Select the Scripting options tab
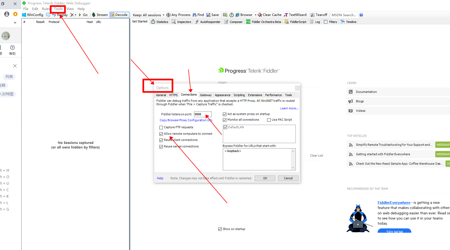Viewport: 450px width, 250px height. coord(239,95)
